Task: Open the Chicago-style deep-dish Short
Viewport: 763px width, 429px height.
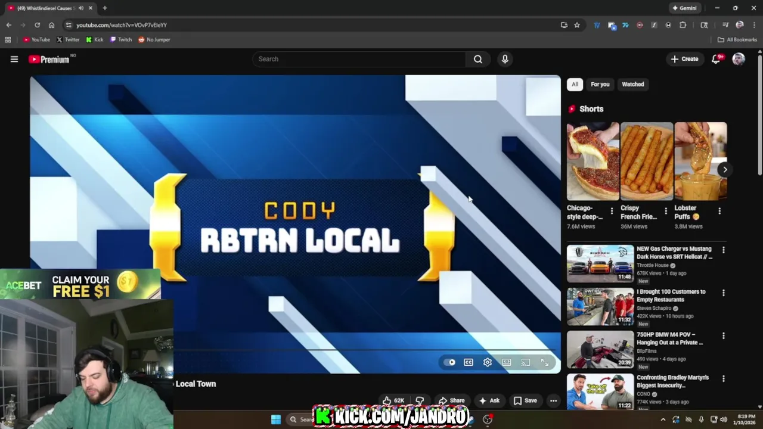Action: point(593,161)
